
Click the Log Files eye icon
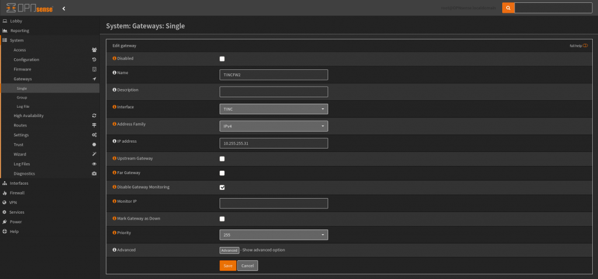click(x=94, y=164)
